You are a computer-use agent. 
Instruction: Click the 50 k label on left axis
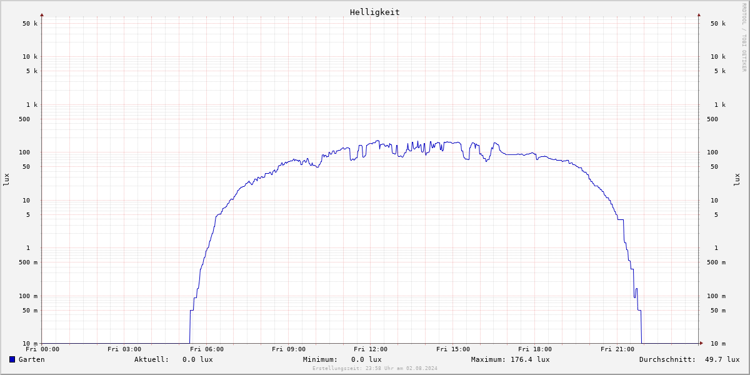(30, 24)
